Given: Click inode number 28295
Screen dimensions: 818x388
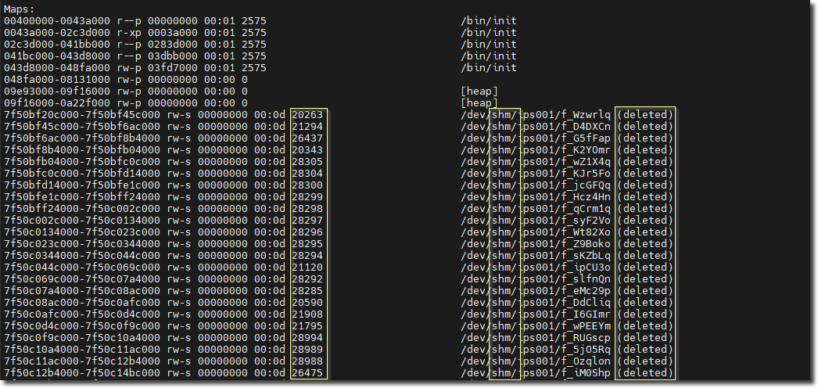Looking at the screenshot, I should pos(307,244).
